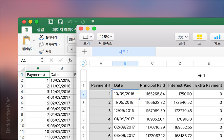Select Numbers column B header
Screen dimensions: 224x140
[x=125, y=63]
